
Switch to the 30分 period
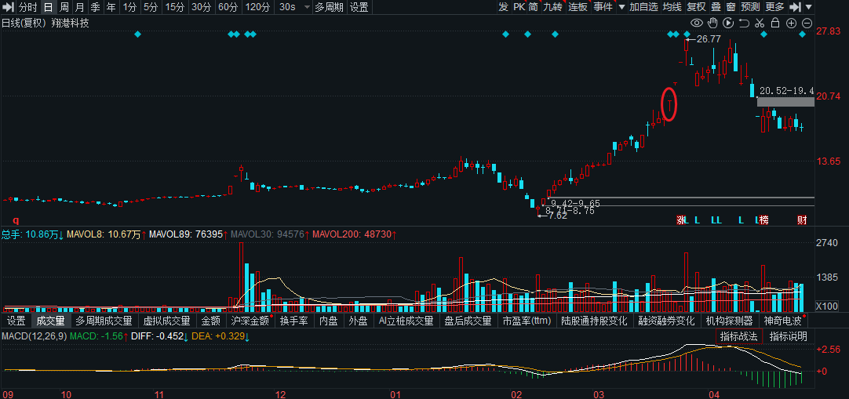click(x=202, y=7)
